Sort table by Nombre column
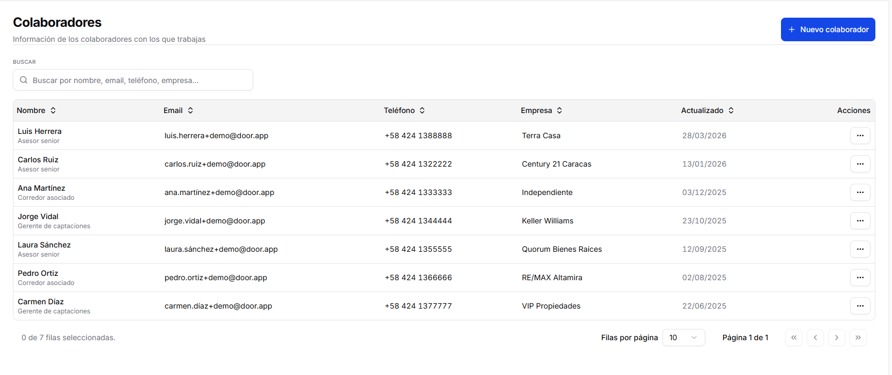The width and height of the screenshot is (892, 375). point(36,110)
